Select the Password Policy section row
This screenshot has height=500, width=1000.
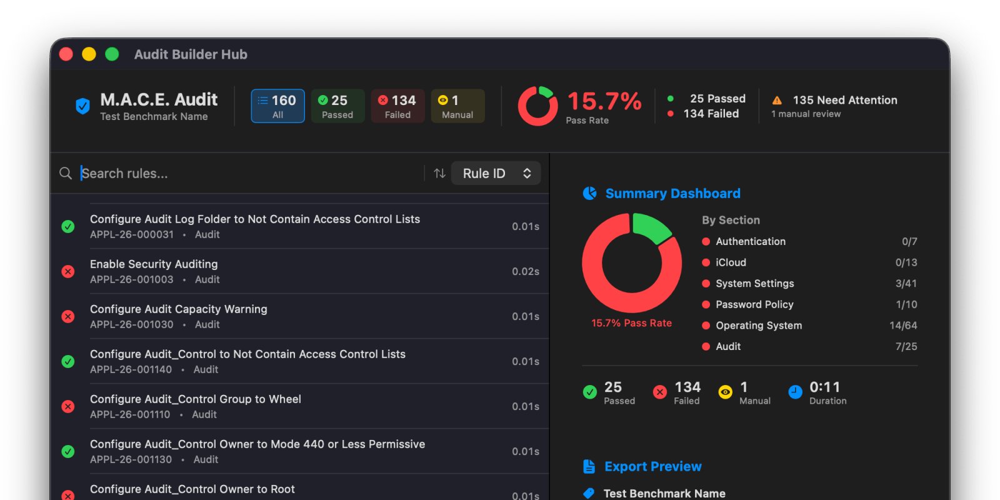coord(809,304)
